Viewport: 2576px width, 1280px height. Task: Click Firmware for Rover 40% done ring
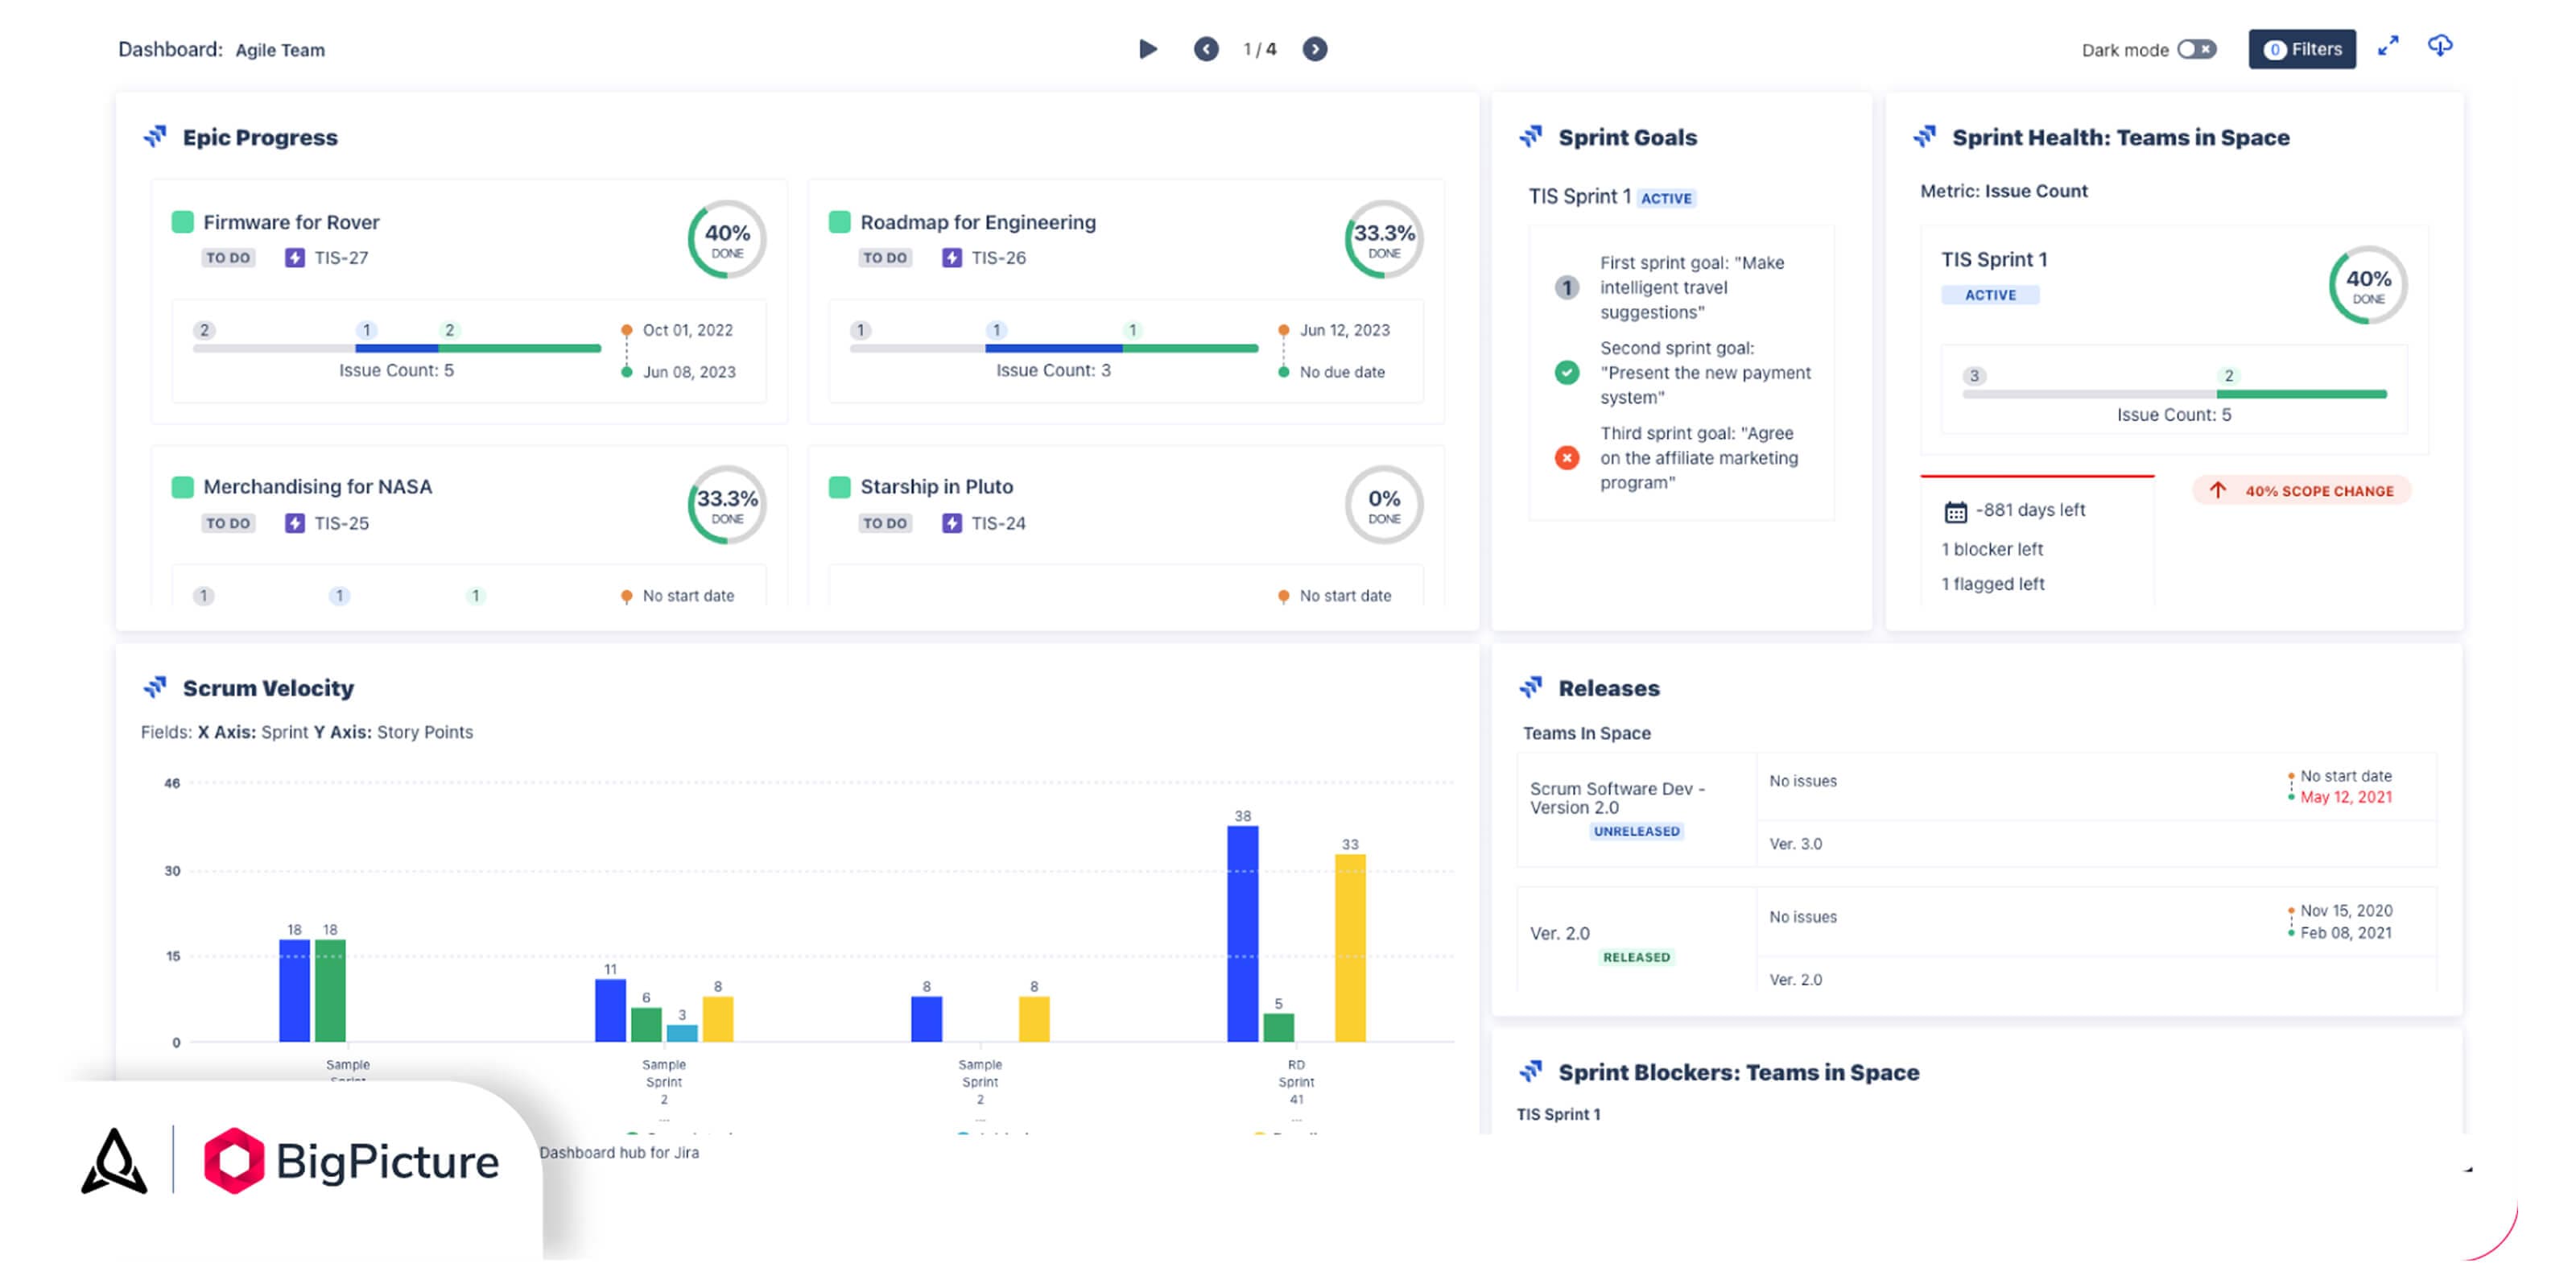click(727, 240)
